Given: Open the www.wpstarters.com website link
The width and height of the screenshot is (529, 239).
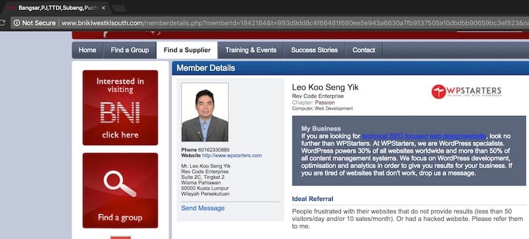Looking at the screenshot, I should [232, 155].
